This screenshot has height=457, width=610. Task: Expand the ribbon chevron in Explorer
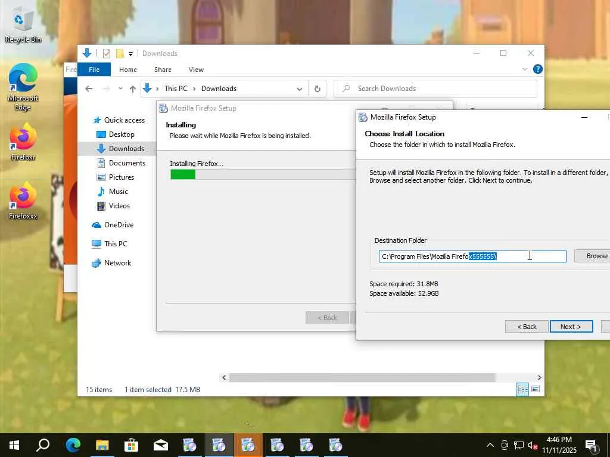click(524, 69)
